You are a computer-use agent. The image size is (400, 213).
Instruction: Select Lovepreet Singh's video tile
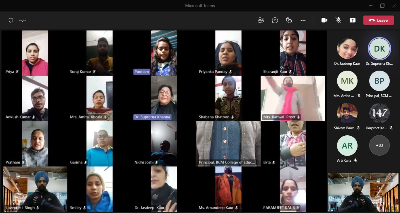tap(35, 189)
